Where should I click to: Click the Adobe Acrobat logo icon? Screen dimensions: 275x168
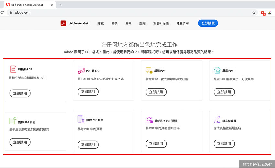tap(63, 23)
